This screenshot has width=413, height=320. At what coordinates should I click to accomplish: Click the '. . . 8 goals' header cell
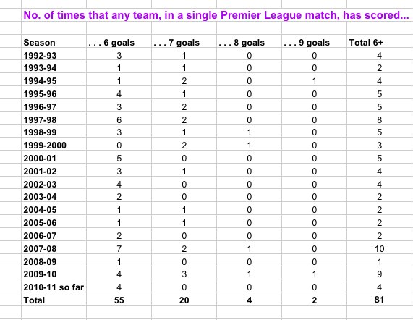(x=249, y=42)
